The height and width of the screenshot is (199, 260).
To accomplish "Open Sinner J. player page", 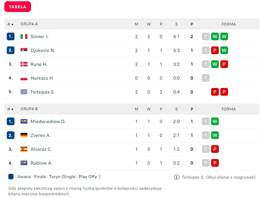I will coord(39,37).
